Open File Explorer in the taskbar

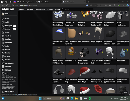(x=76, y=98)
